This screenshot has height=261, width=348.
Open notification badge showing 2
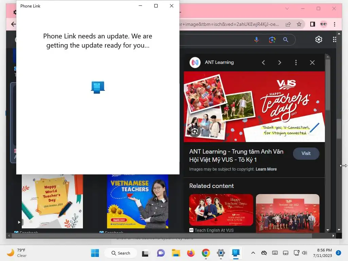(x=338, y=253)
